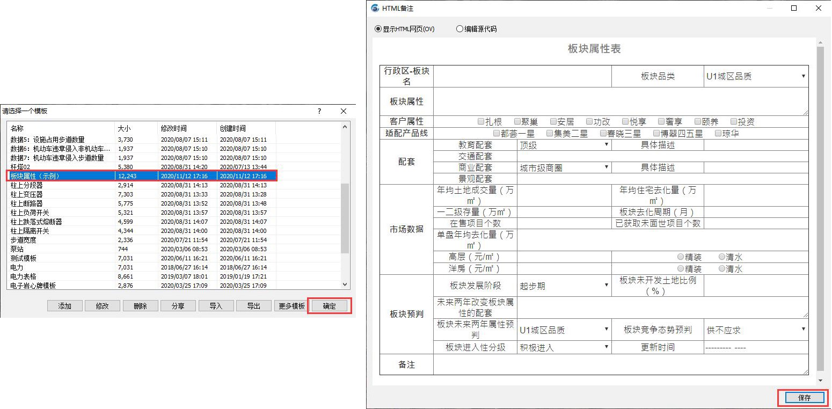Check the 聚巢 checkbox
Screen dimensions: 832x409
pyautogui.click(x=517, y=121)
